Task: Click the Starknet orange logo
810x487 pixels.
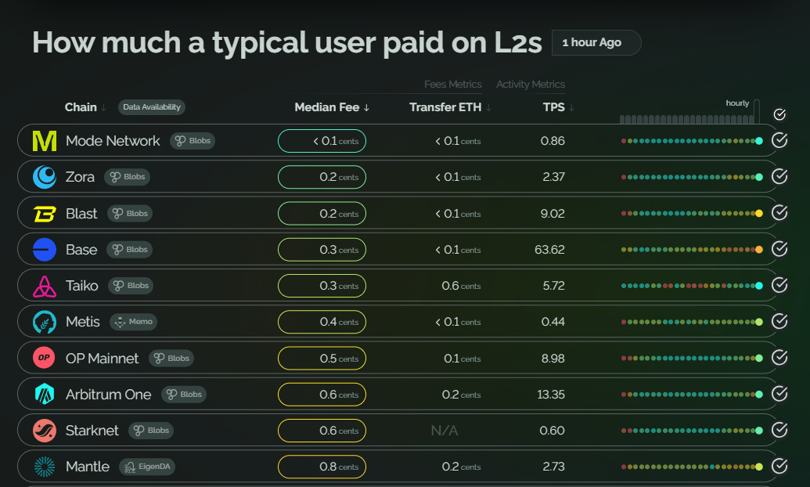Action: click(45, 431)
